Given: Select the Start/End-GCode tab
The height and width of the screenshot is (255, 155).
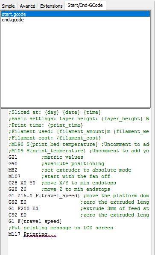Looking at the screenshot, I should (85, 5).
